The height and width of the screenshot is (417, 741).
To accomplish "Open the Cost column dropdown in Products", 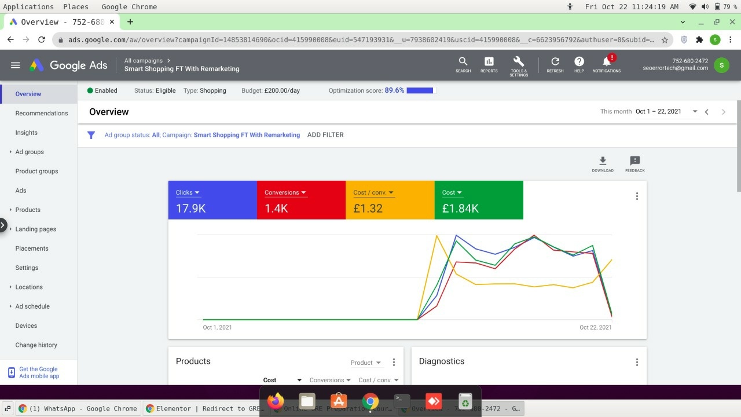I will click(283, 380).
